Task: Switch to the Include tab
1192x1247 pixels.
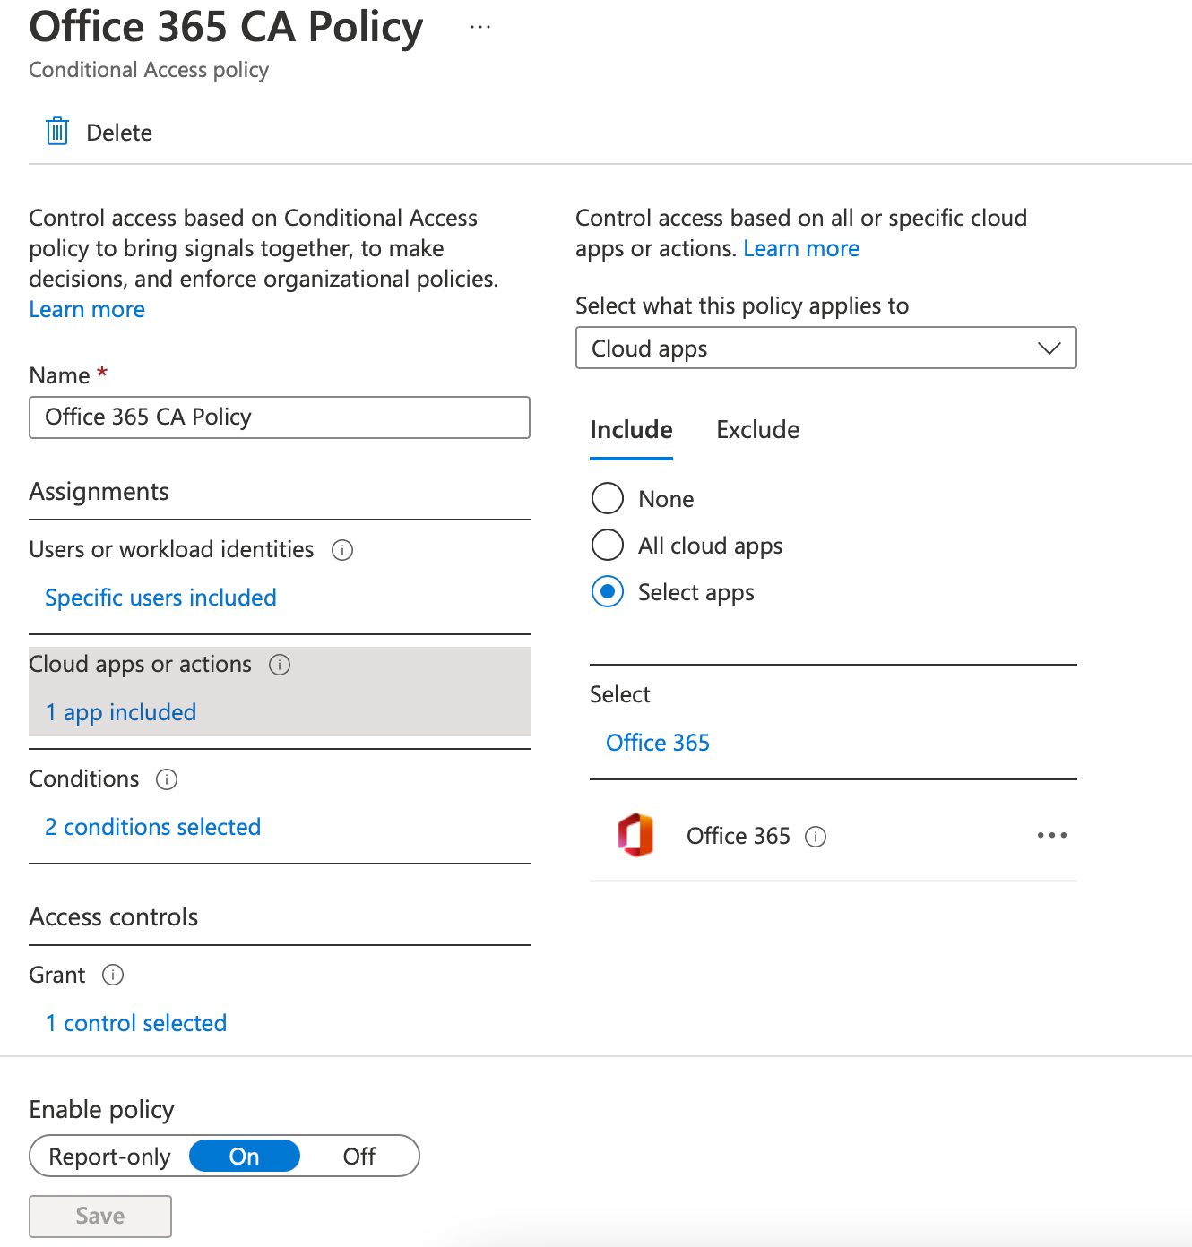Action: point(631,430)
